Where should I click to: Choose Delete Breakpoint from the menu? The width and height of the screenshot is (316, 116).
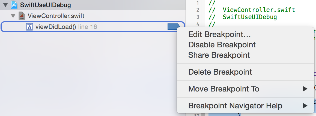tap(220, 72)
